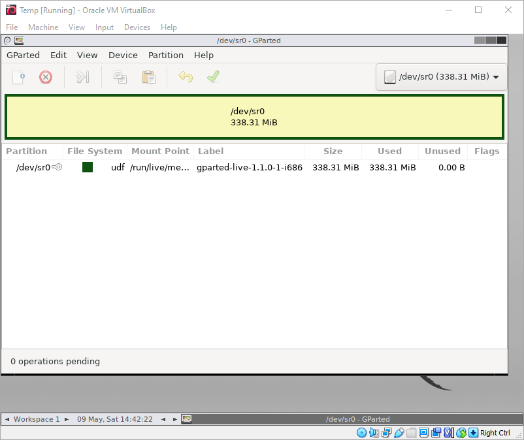Click the green Apply all operations checkmark

(213, 76)
